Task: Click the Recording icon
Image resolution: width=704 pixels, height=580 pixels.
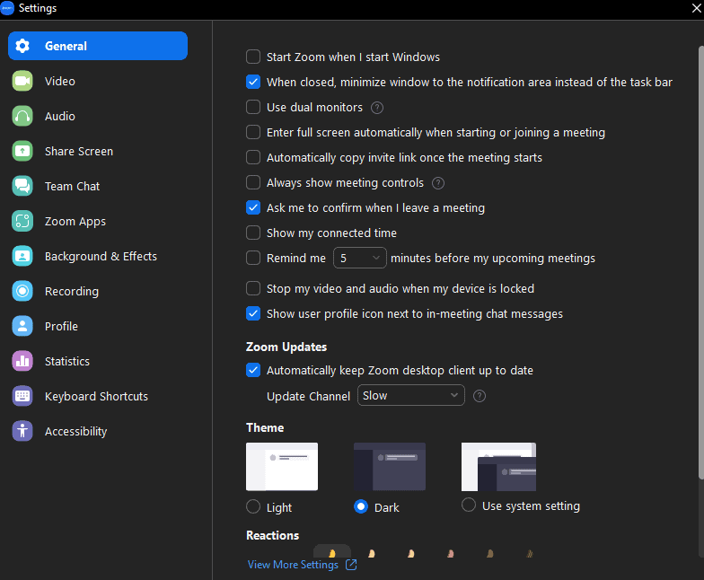Action: click(22, 291)
